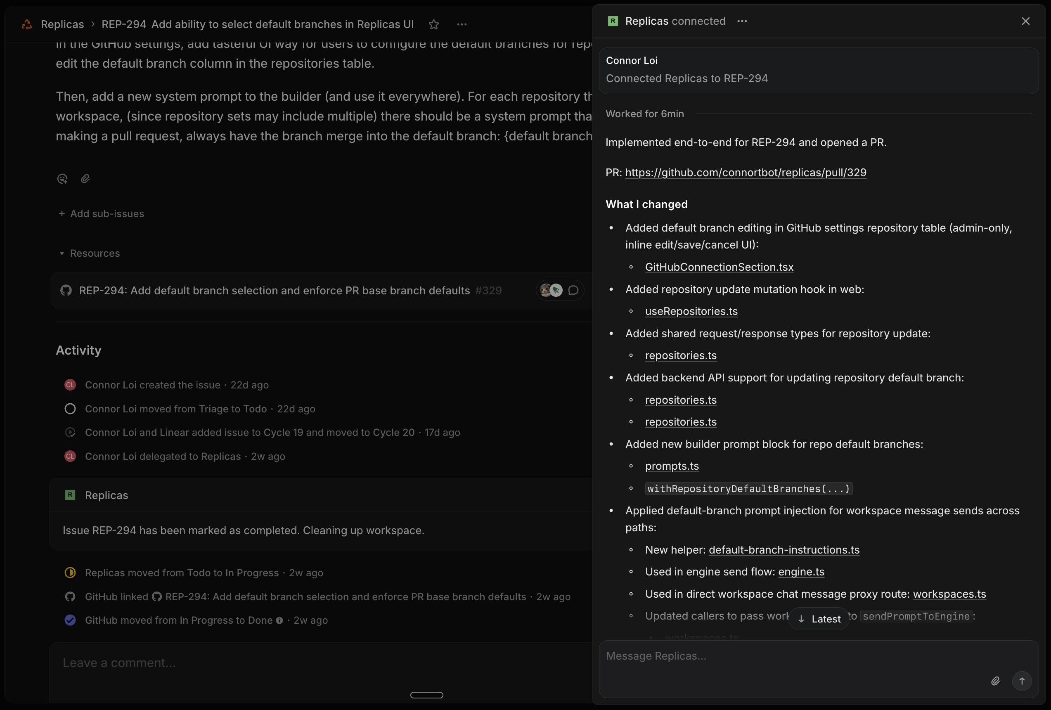Go to Replicas in the breadcrumb
This screenshot has height=710, width=1051.
62,24
